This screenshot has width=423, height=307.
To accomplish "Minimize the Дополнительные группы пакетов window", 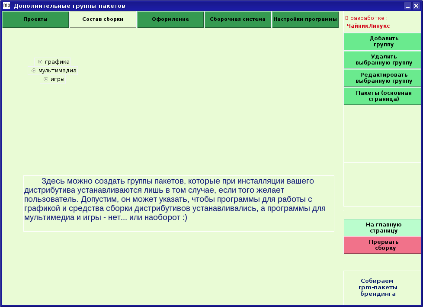I will point(407,6).
